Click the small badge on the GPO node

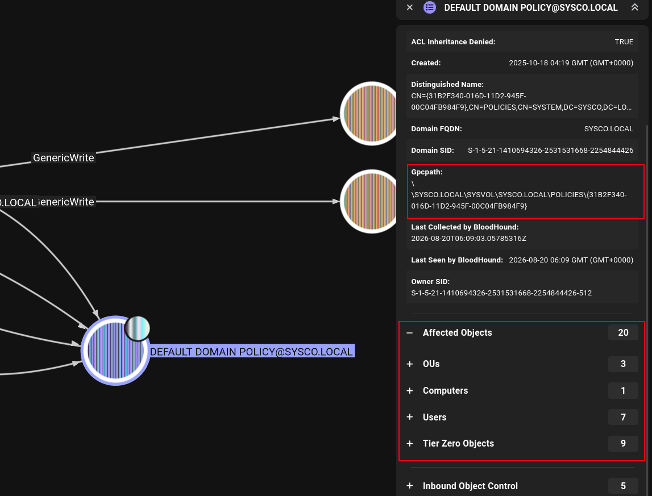pos(138,328)
